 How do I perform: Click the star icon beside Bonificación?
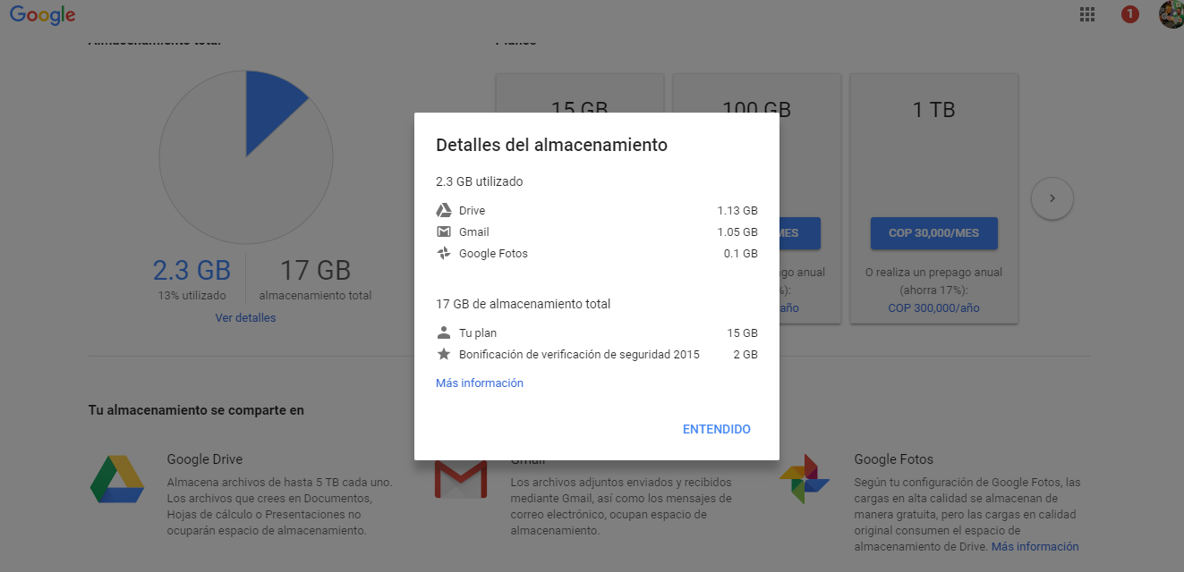(444, 354)
